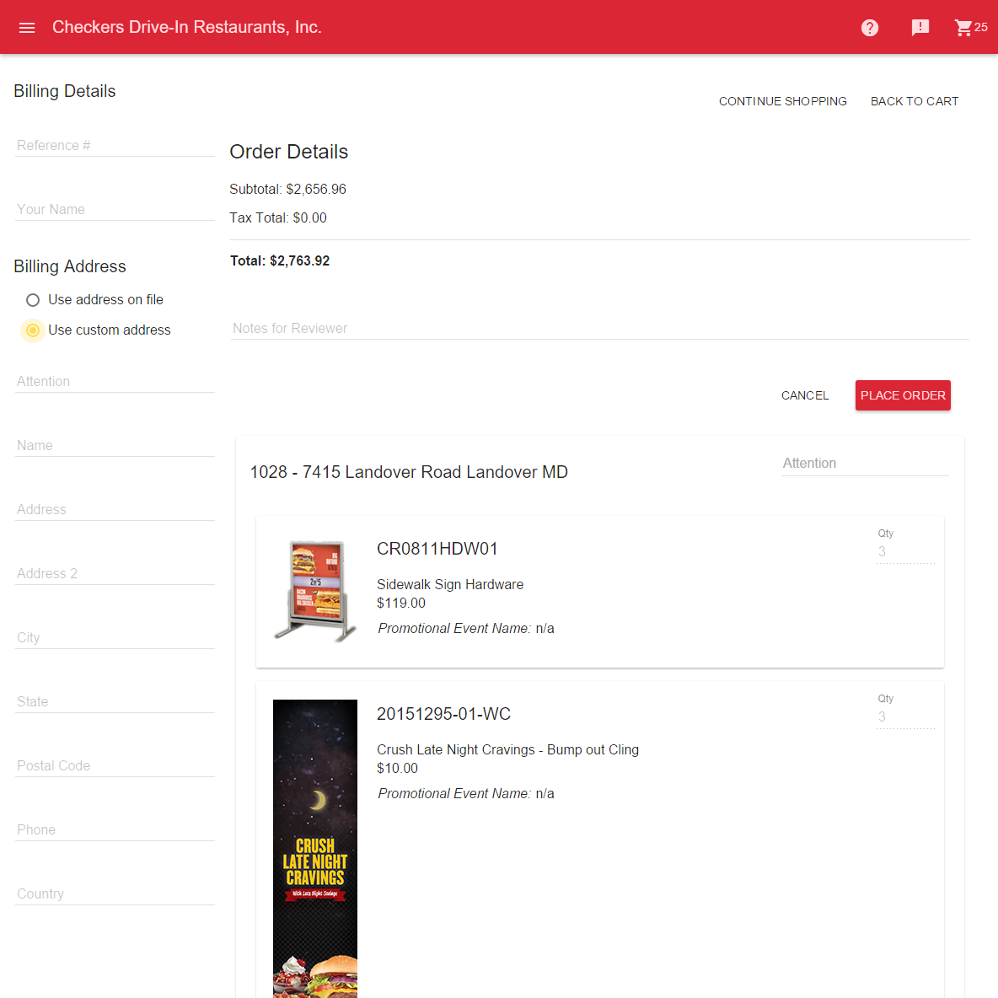Viewport: 998px width, 998px height.
Task: Go to Continue Shopping
Action: [x=782, y=101]
